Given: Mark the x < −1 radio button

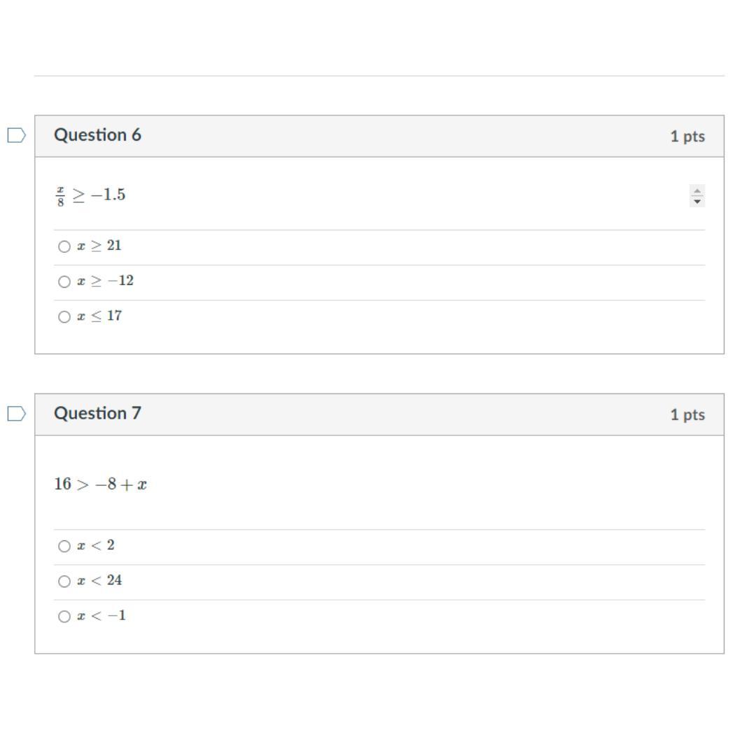Looking at the screenshot, I should point(64,617).
